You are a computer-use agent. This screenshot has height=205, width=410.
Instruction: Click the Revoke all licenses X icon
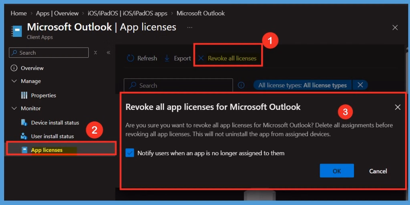pyautogui.click(x=201, y=58)
